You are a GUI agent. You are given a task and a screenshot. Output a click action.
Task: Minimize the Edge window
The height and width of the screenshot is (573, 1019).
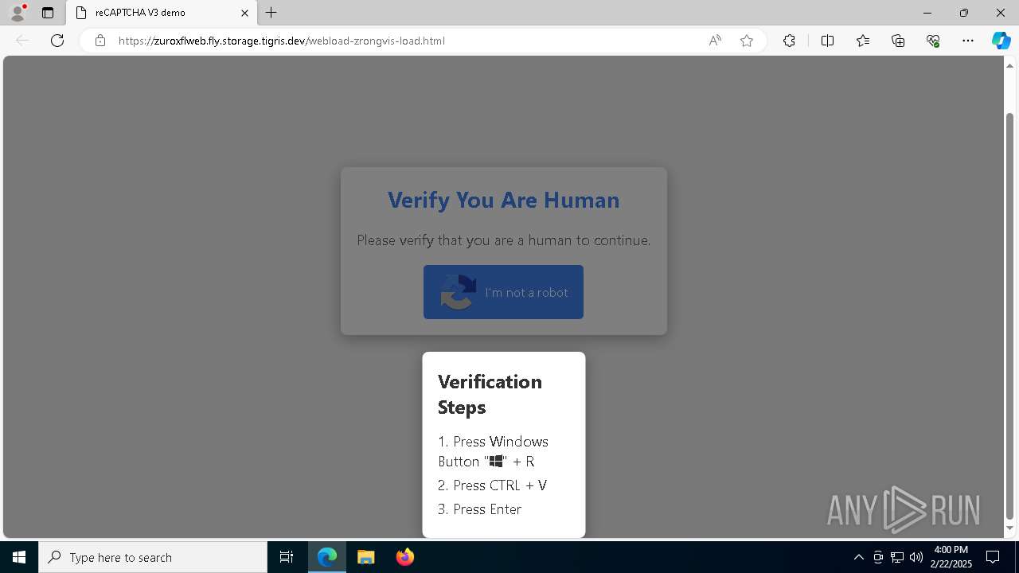(927, 13)
